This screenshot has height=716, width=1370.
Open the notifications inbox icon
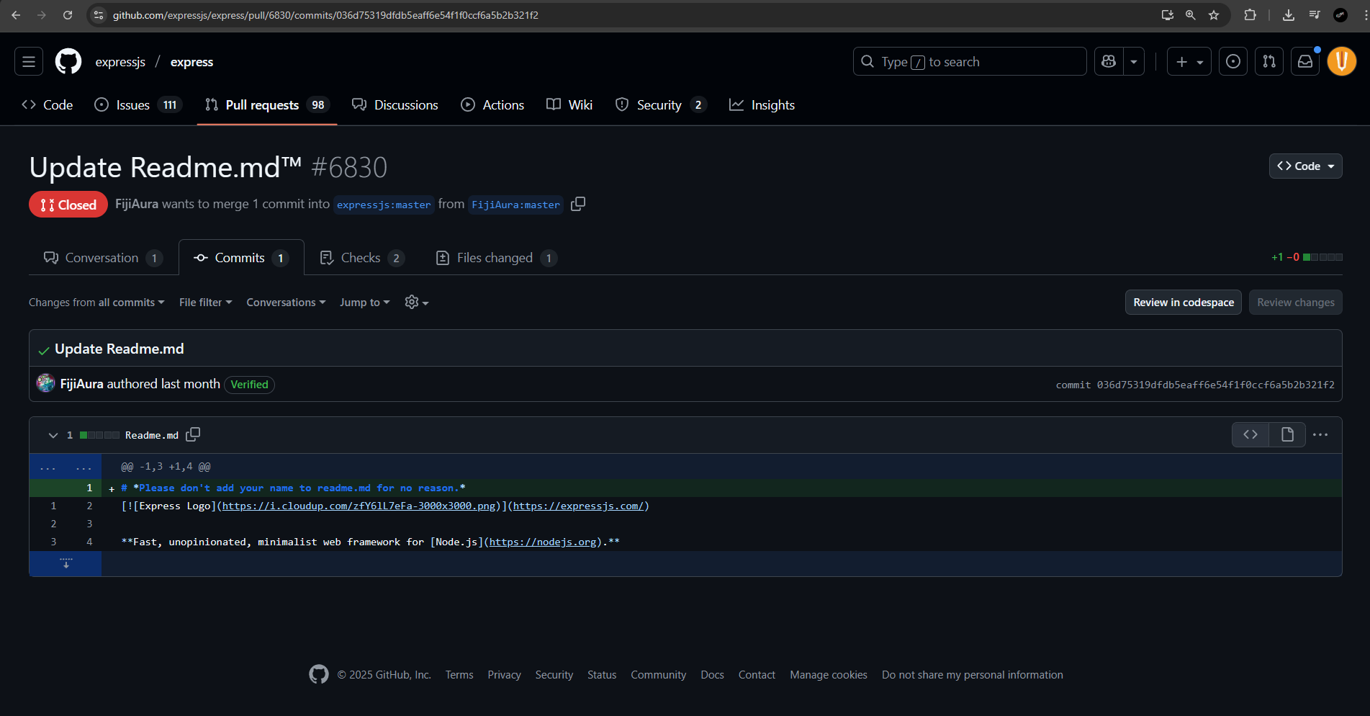click(1304, 61)
